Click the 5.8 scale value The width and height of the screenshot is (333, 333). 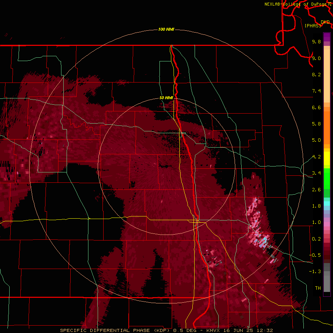(x=316, y=124)
